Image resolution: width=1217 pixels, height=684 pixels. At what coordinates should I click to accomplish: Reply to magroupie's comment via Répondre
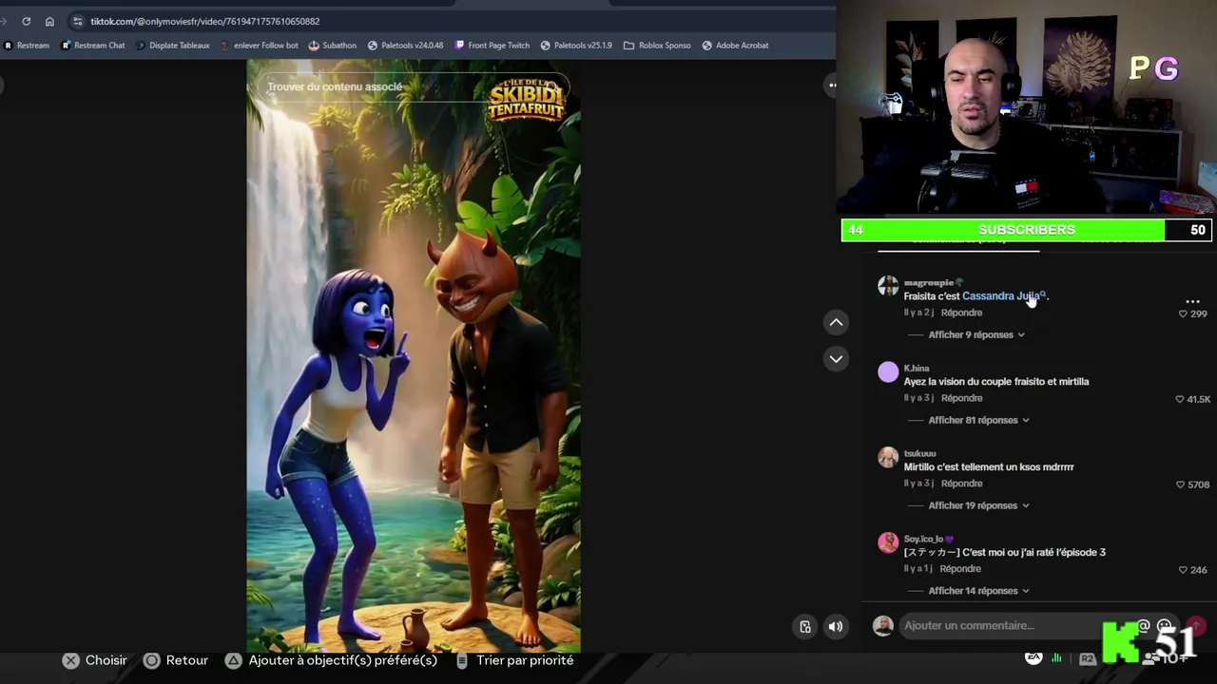coord(961,313)
